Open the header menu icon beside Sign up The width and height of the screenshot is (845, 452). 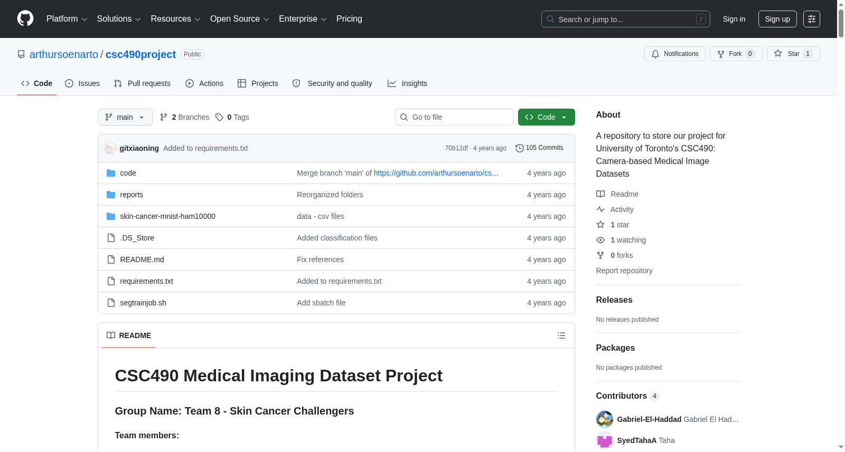pyautogui.click(x=812, y=19)
